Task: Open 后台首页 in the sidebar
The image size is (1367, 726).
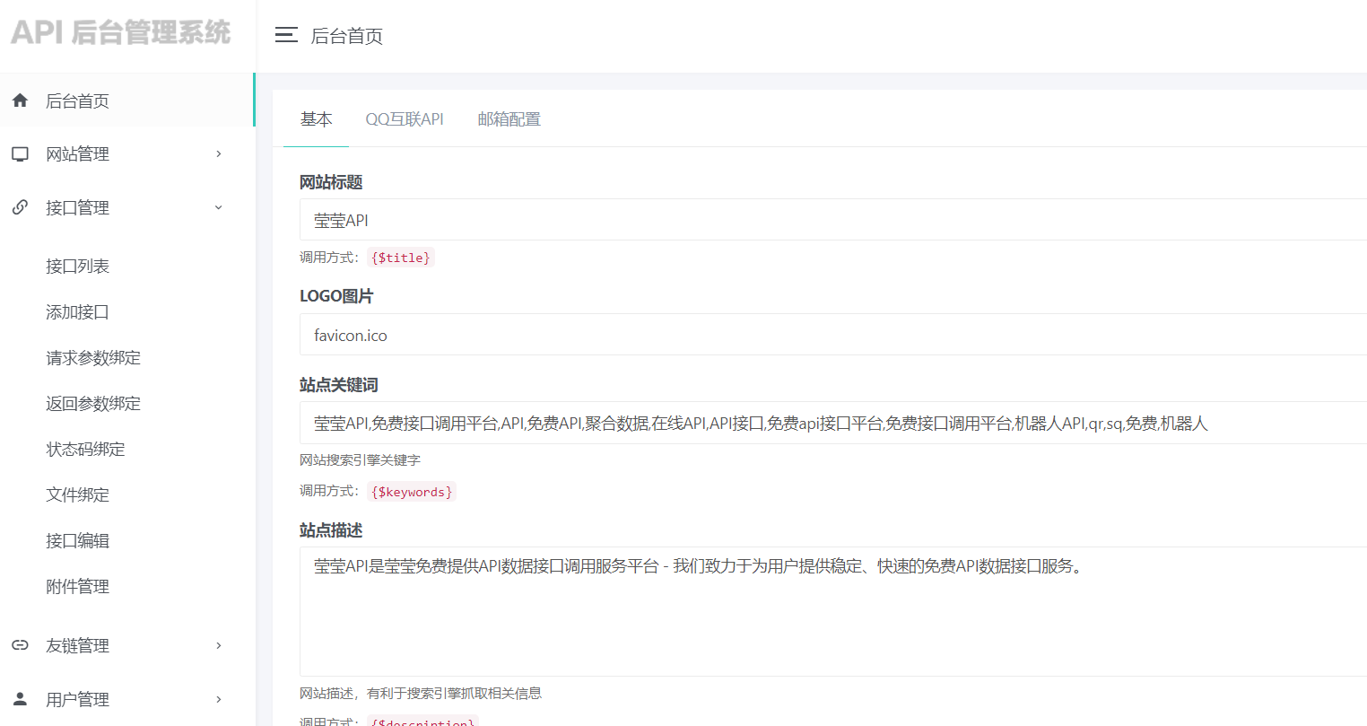Action: [x=127, y=101]
